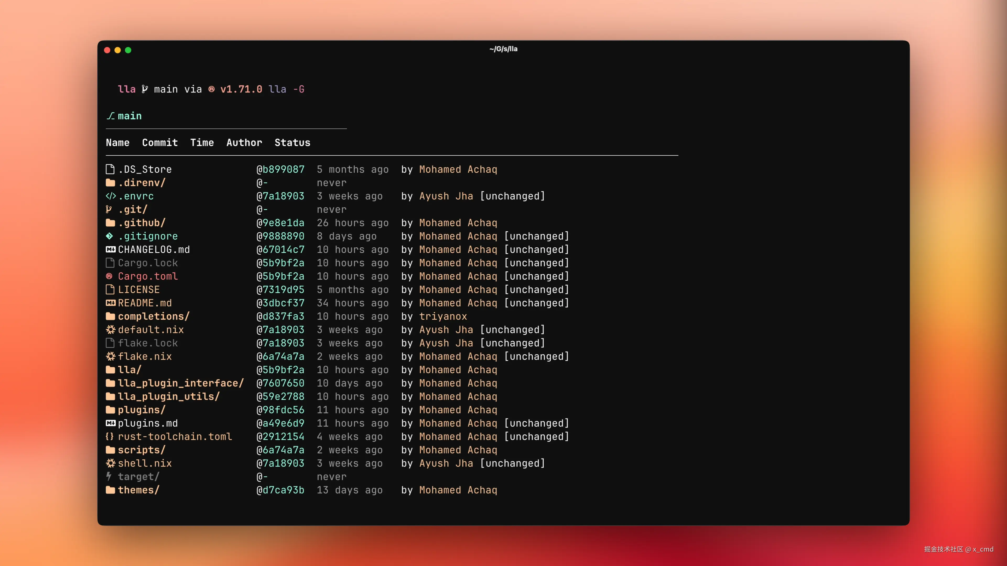Click the nix snowflake icon beside default.nix
The height and width of the screenshot is (566, 1007).
pyautogui.click(x=111, y=330)
